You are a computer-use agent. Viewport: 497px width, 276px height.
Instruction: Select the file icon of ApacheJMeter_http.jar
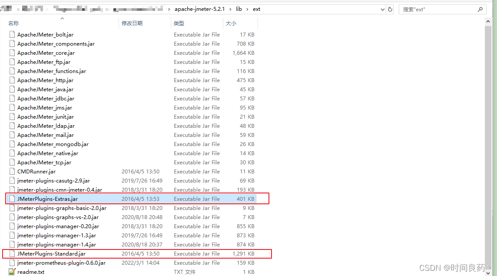coord(12,80)
